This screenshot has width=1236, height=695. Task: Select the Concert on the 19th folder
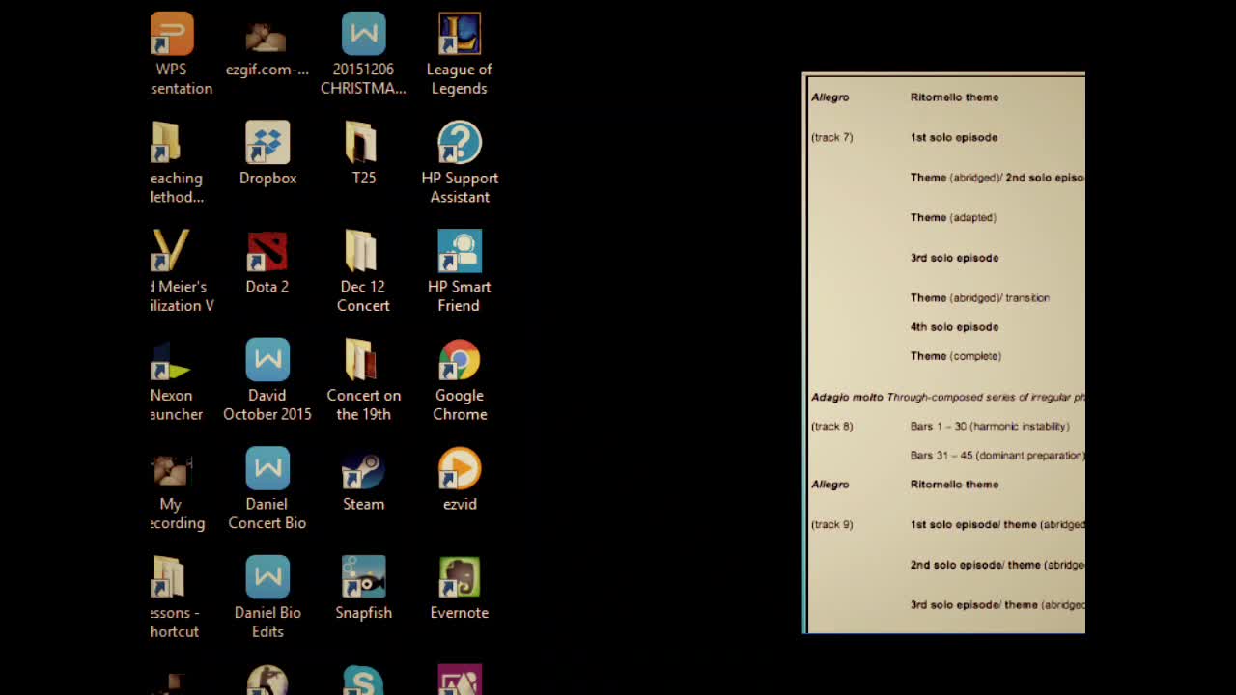pyautogui.click(x=363, y=361)
